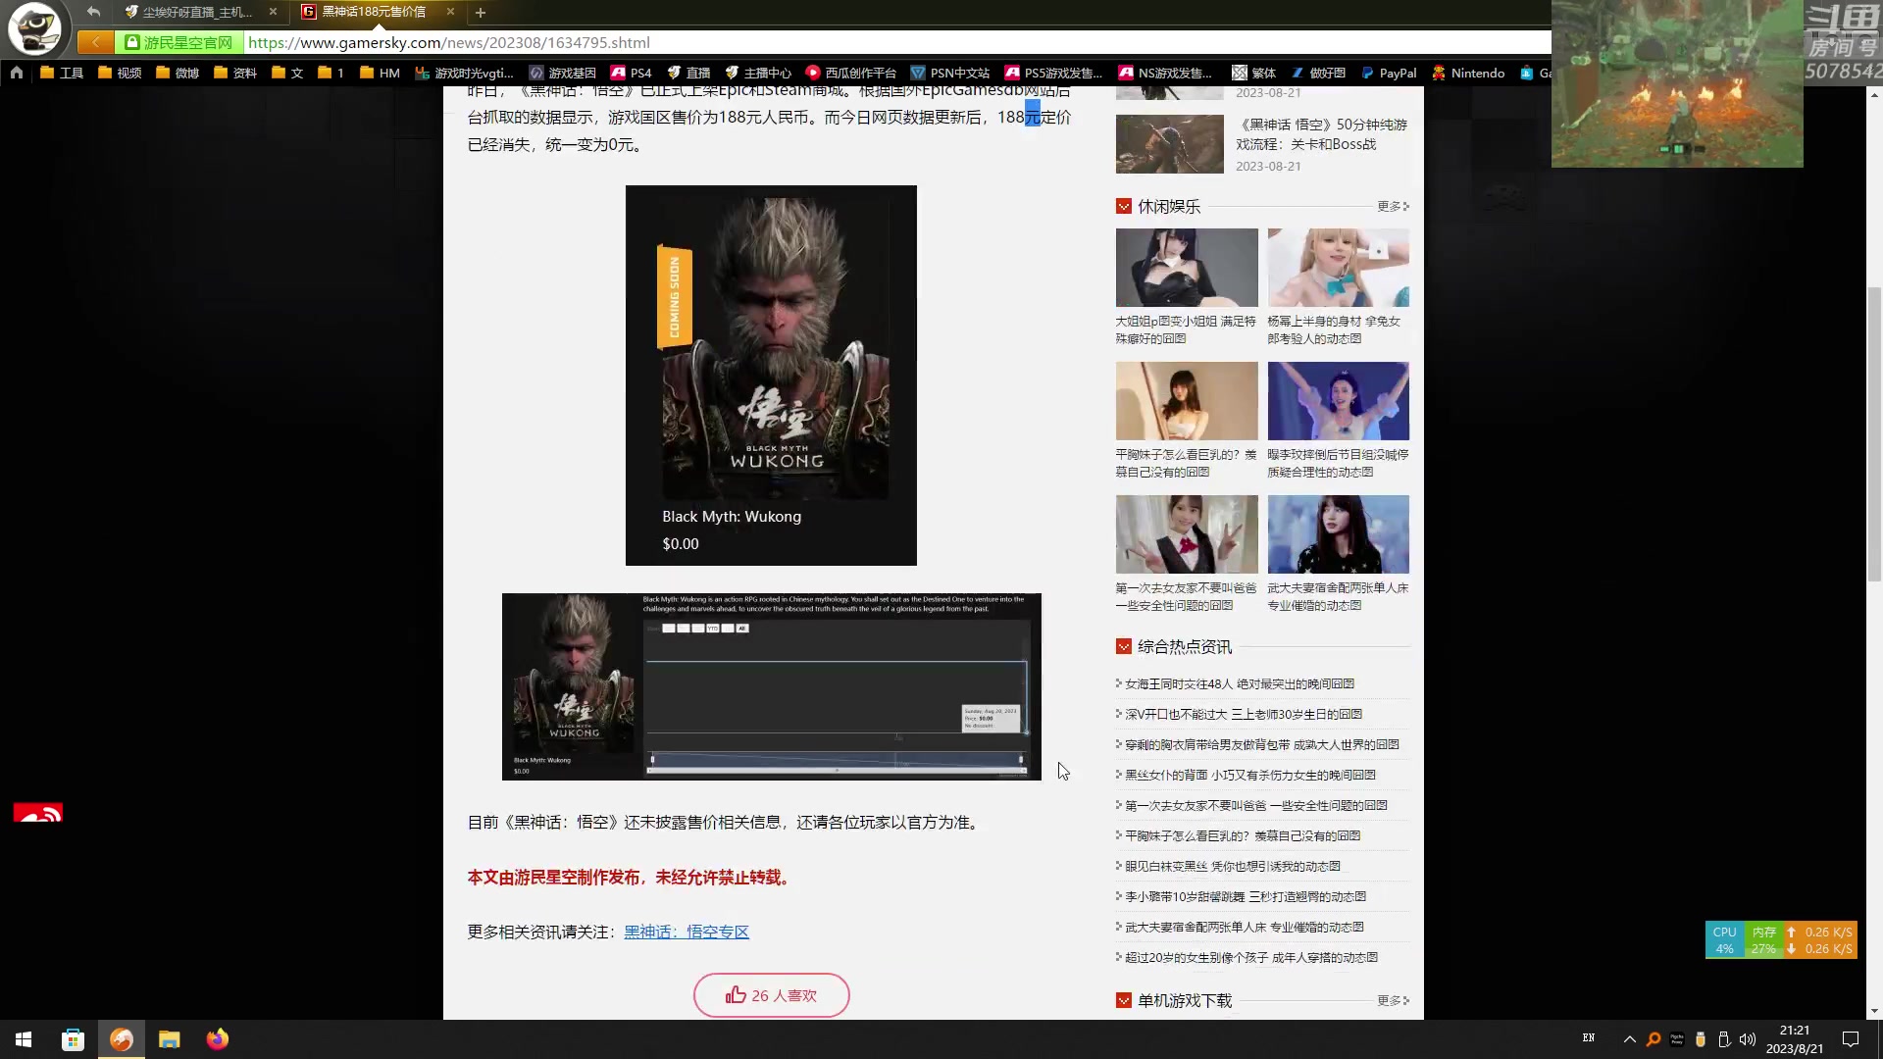Open the 西瓜创作平台 bookmark
Screen dimensions: 1883x1059
point(850,73)
